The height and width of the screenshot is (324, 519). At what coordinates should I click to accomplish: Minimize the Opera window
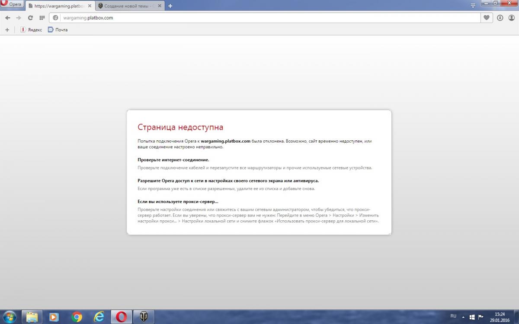[486, 3]
